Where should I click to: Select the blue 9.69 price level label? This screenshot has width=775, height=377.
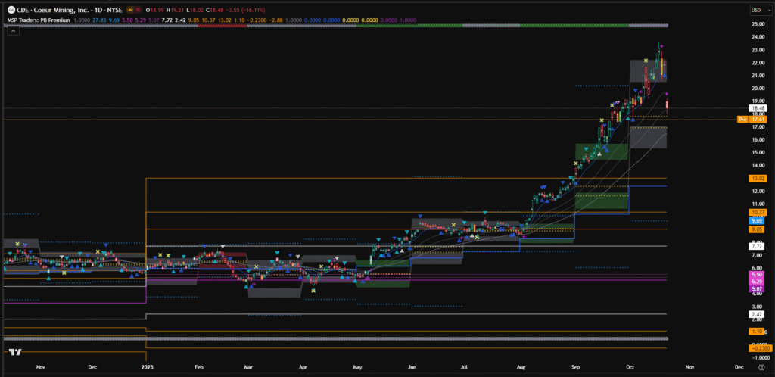(758, 220)
